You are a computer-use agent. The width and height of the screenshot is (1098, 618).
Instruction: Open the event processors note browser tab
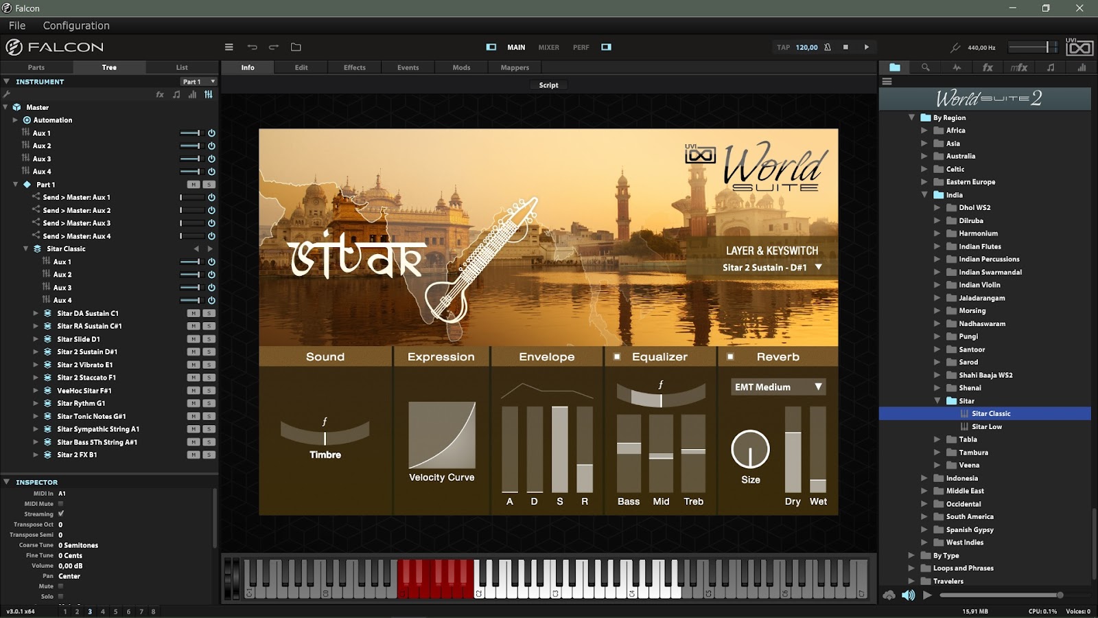1051,67
